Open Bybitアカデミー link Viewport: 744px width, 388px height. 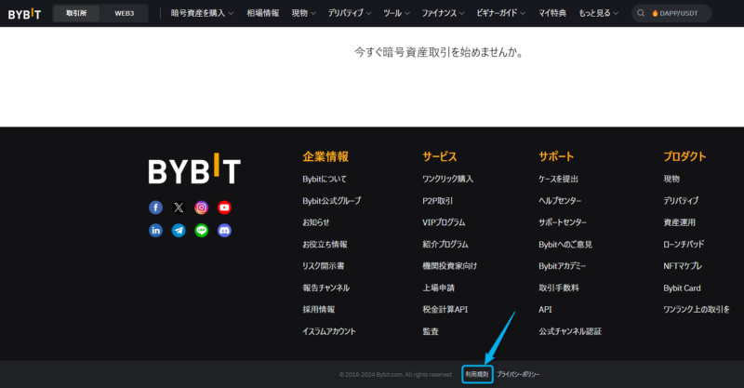click(563, 266)
